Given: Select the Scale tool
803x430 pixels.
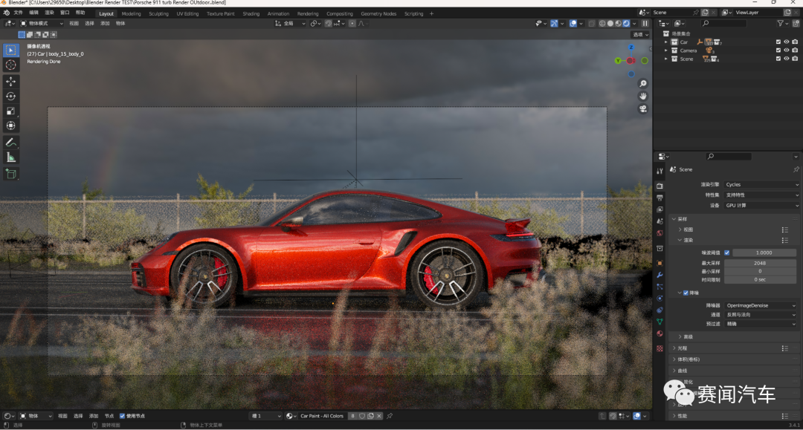Looking at the screenshot, I should [10, 111].
